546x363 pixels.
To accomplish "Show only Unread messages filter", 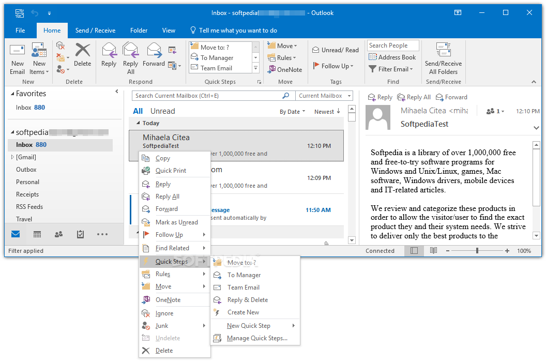I will tap(163, 111).
